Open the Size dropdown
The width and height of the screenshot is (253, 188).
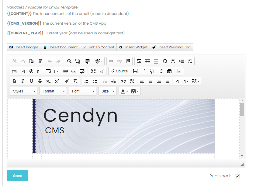(107, 91)
